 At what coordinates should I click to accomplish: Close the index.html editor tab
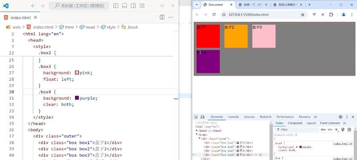click(x=35, y=17)
